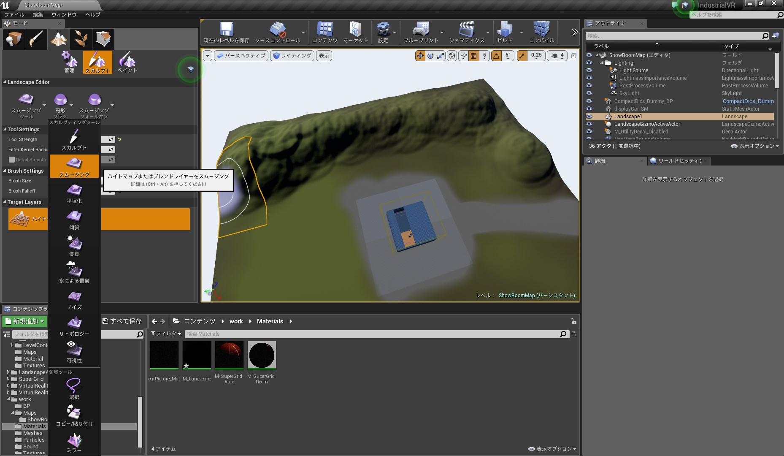Screen dimensions: 784x456
Task: Open the コンテンツ content browser button
Action: coord(324,32)
